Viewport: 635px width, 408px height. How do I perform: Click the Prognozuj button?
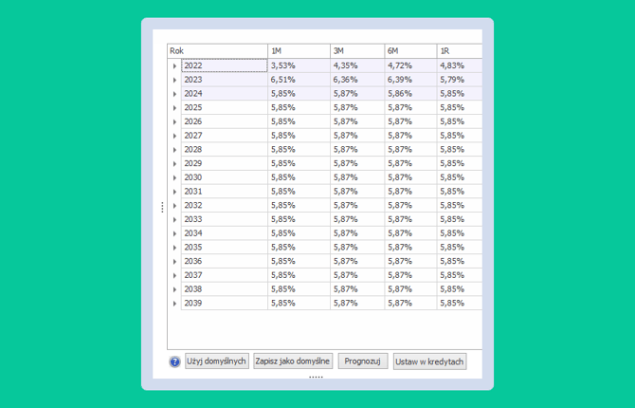363,361
